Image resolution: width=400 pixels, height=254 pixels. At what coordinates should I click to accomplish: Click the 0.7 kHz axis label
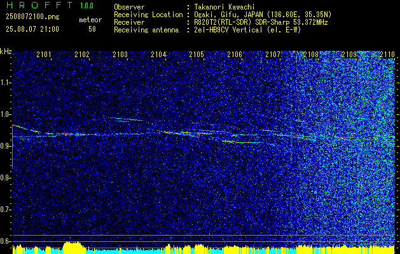coord(5,210)
